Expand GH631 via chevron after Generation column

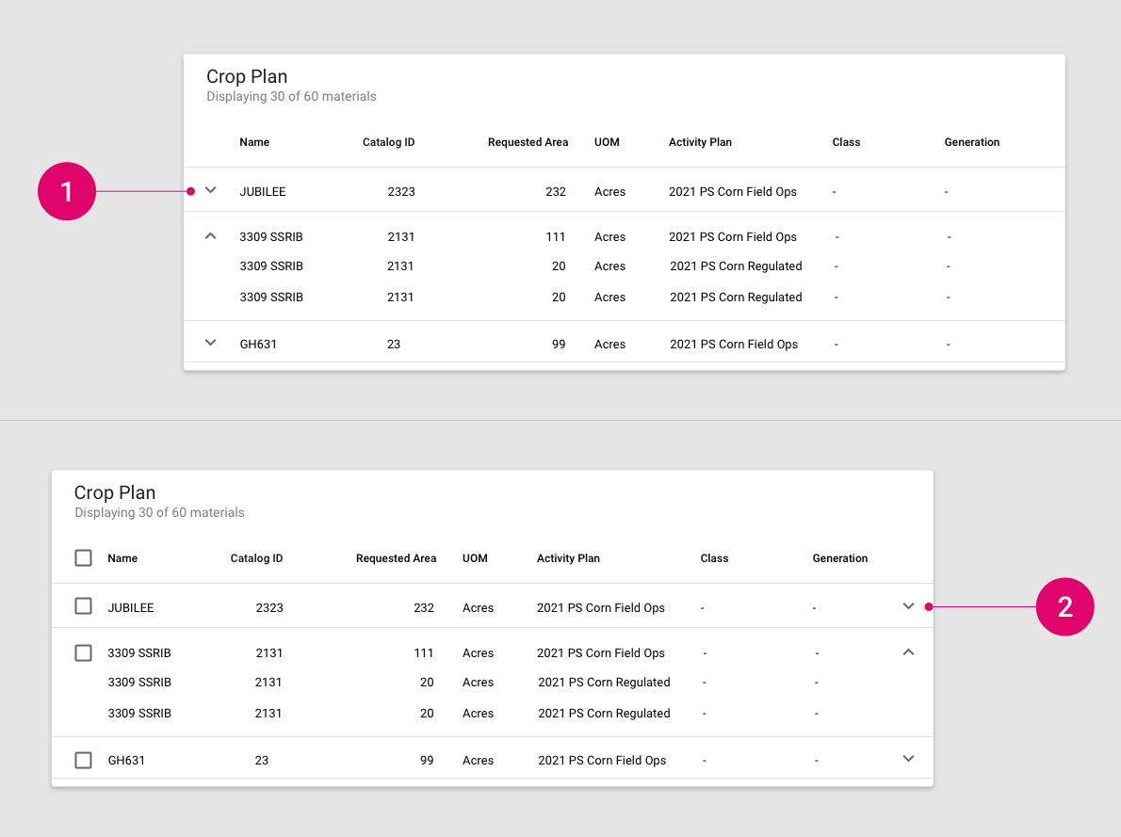point(908,759)
